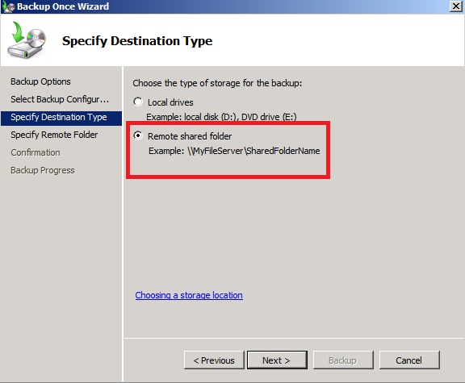
Task: Click the MyFileServer example path text
Action: (253, 151)
